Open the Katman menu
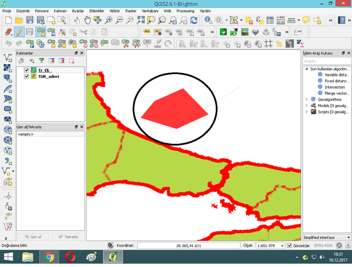The image size is (352, 267). pyautogui.click(x=60, y=11)
